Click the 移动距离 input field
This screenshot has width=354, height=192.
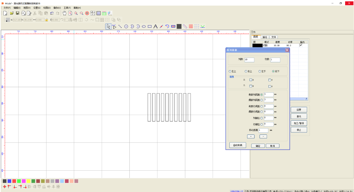point(263,130)
